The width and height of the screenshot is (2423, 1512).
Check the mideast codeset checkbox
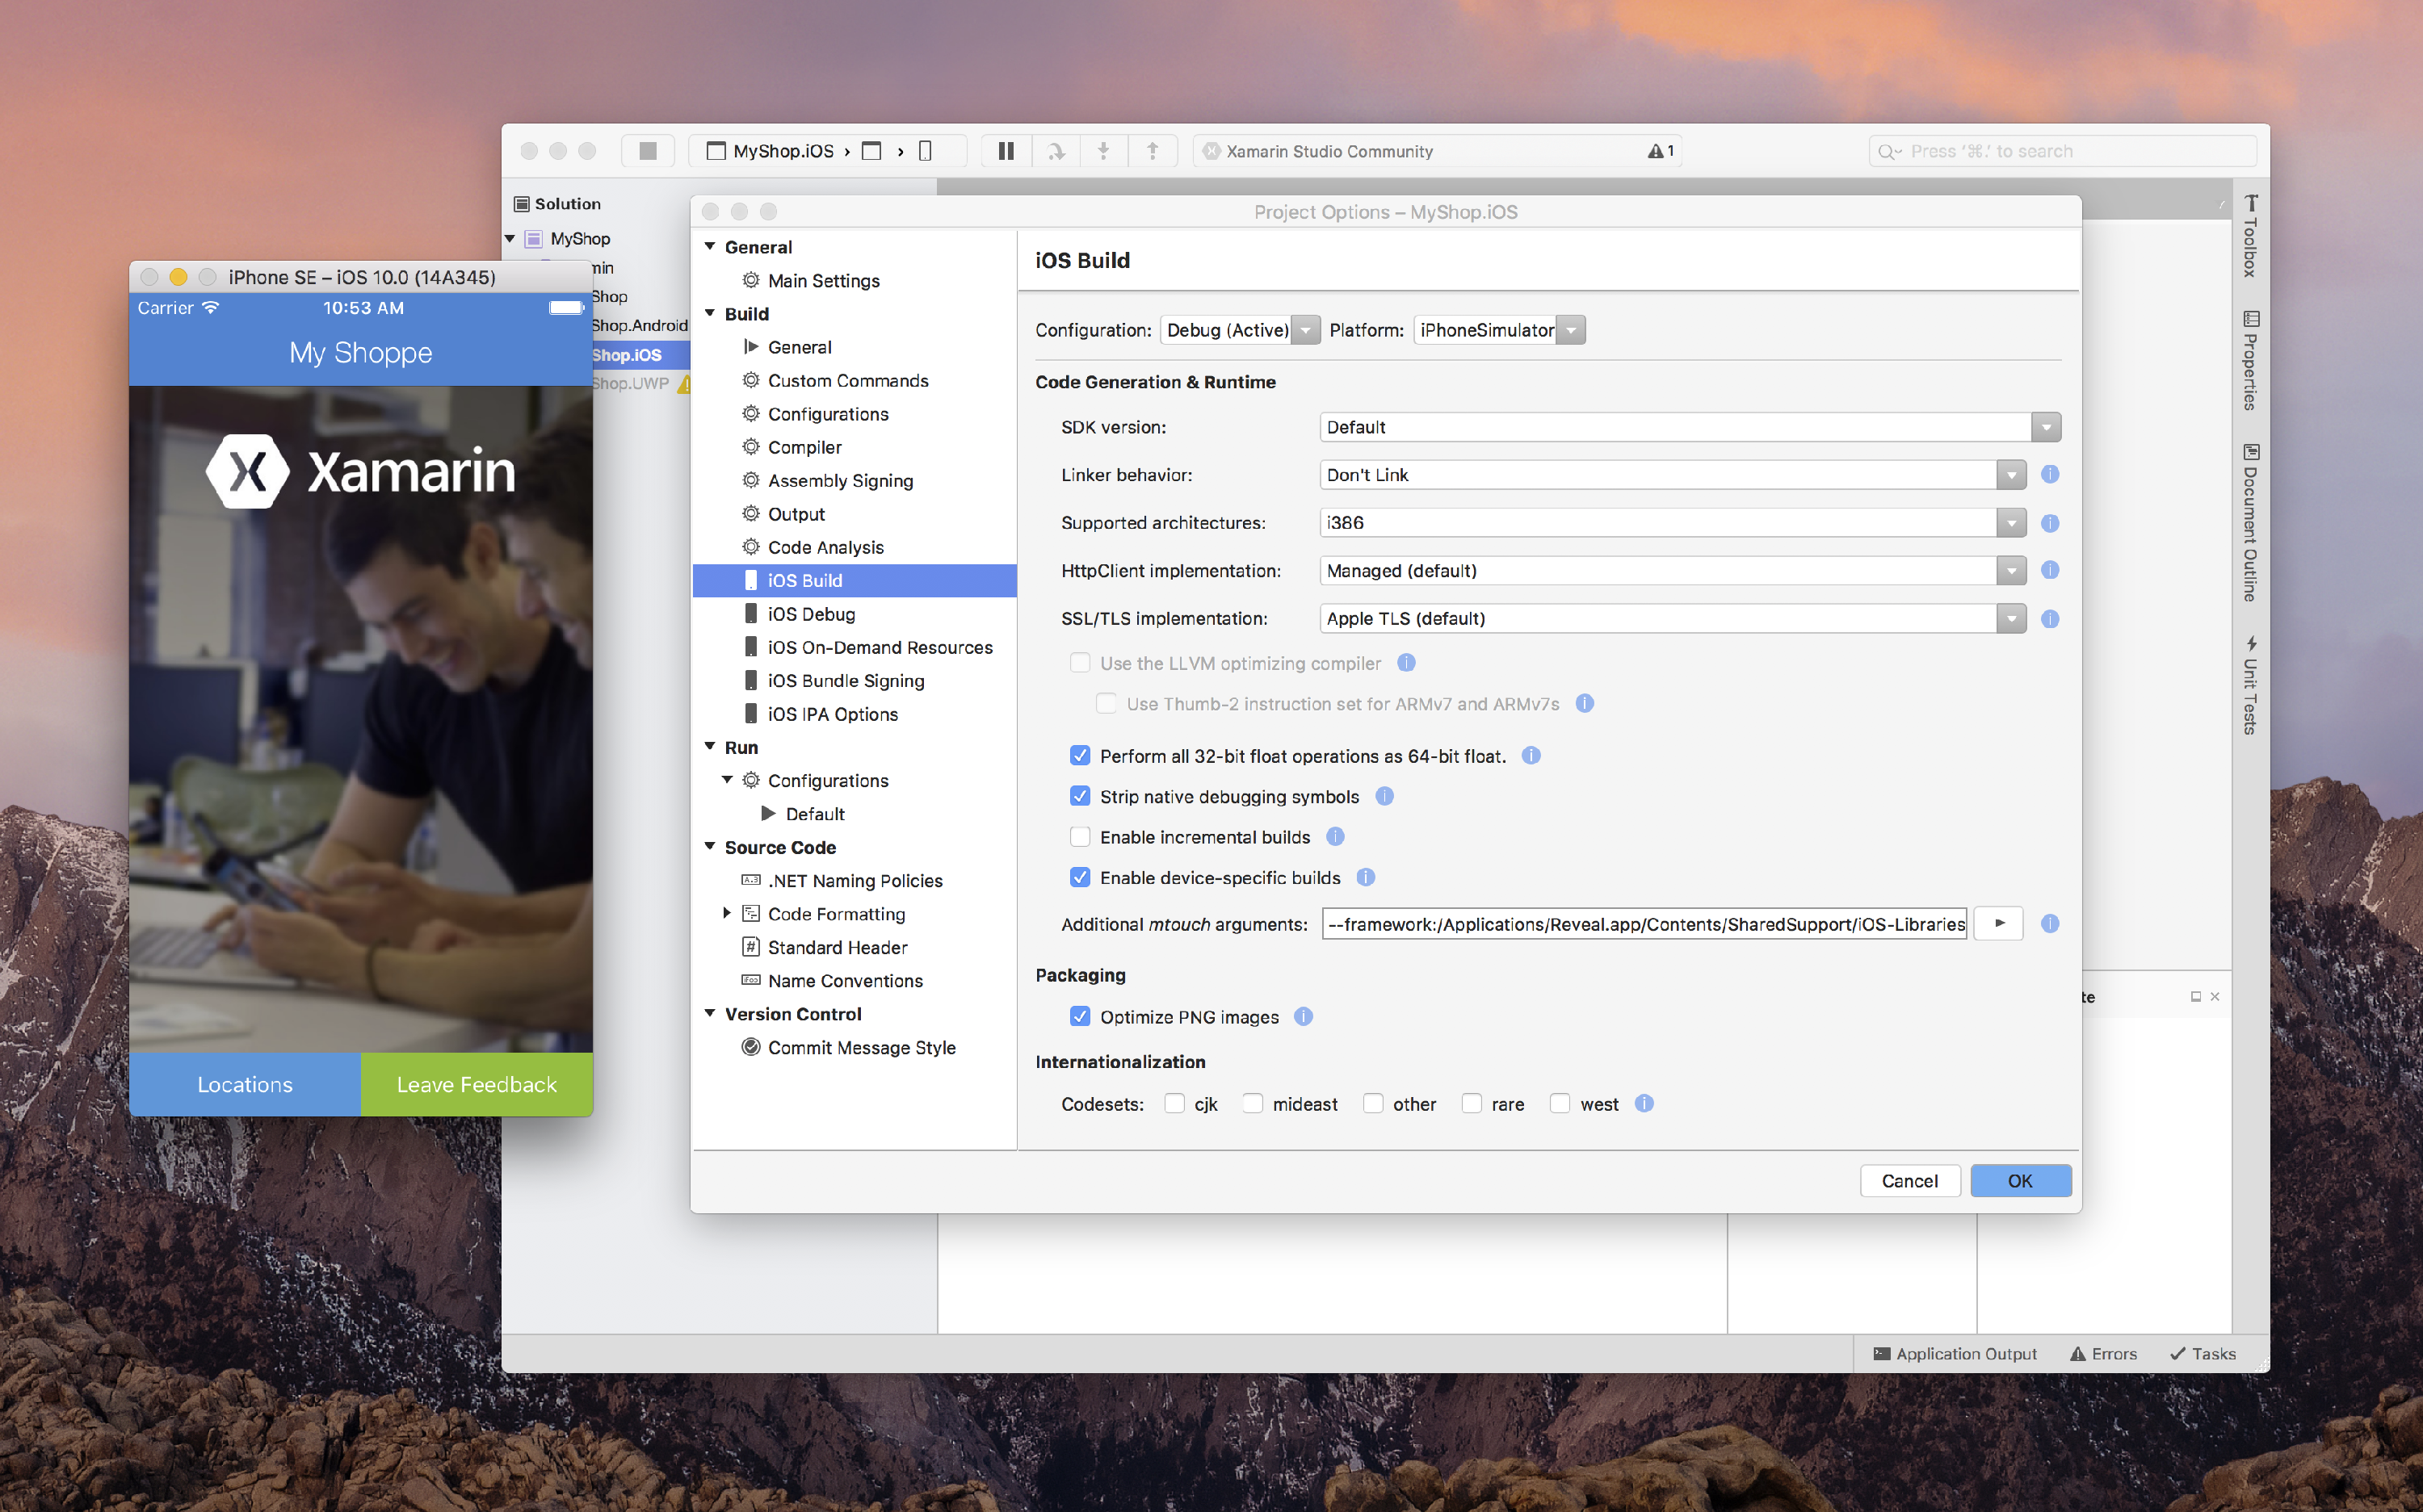tap(1252, 1103)
